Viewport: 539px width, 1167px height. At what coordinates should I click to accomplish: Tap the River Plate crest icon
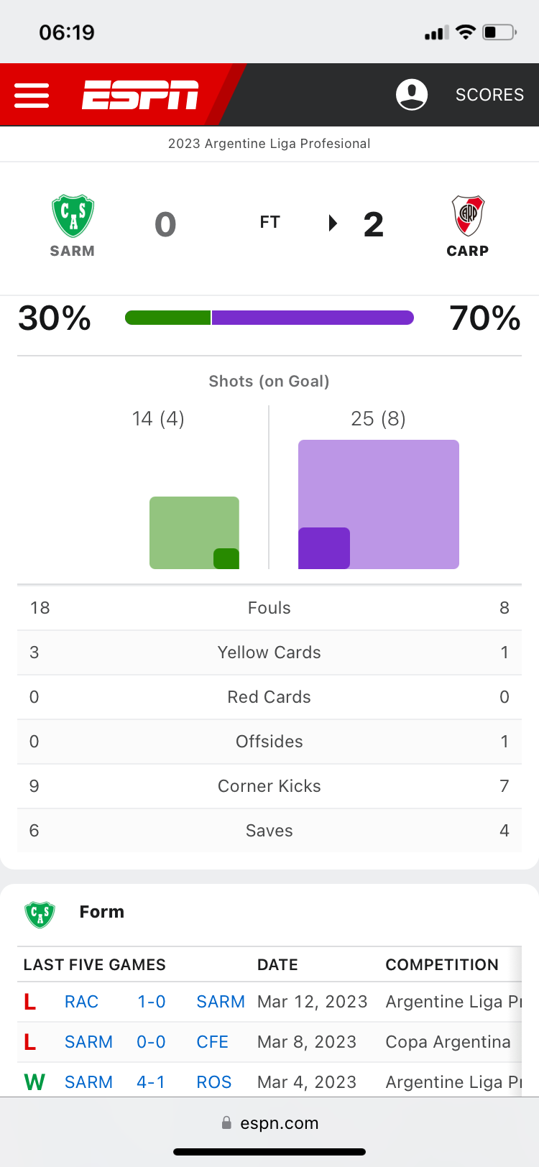pyautogui.click(x=468, y=216)
